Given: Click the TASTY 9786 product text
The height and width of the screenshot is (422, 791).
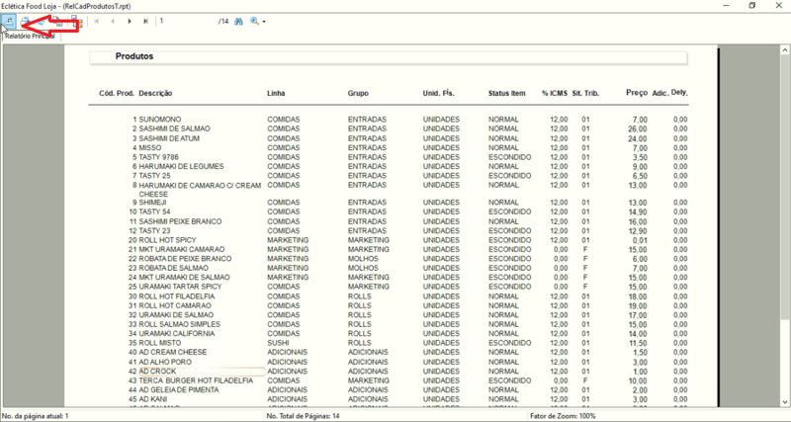Looking at the screenshot, I should 158,157.
